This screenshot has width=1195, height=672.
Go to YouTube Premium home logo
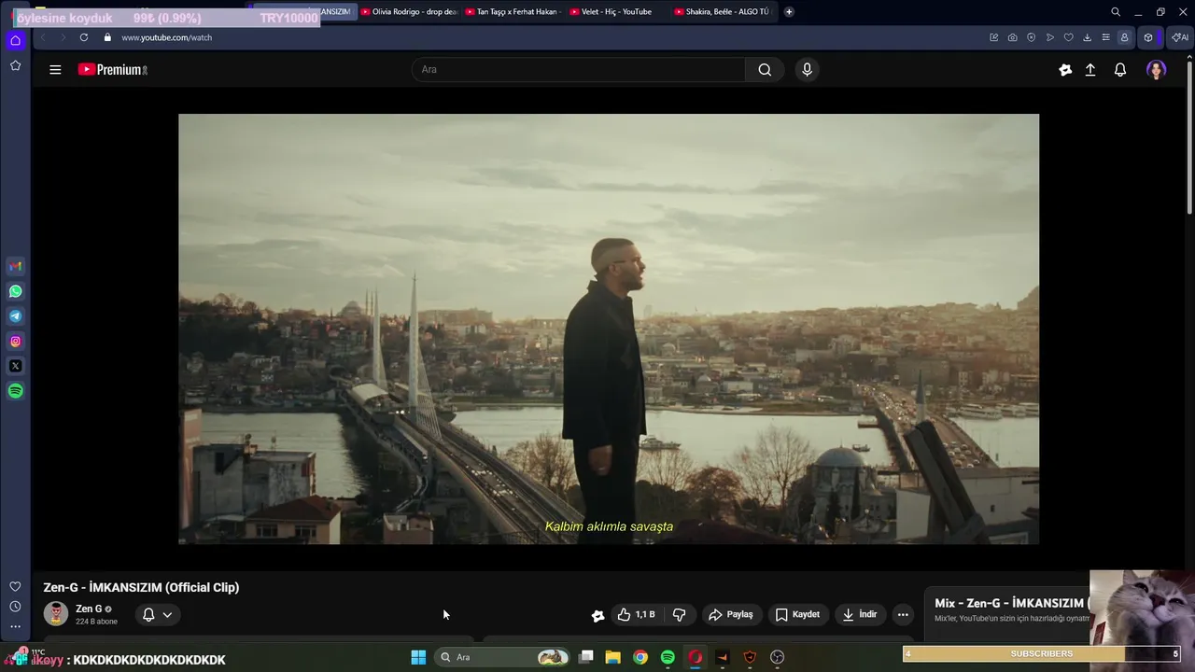pos(113,69)
